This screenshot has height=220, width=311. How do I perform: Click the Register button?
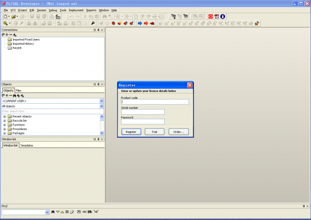tap(131, 132)
